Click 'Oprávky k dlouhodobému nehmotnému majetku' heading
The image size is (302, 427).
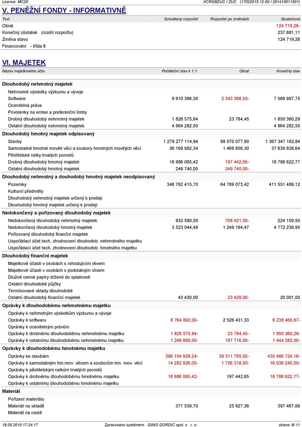click(56, 306)
